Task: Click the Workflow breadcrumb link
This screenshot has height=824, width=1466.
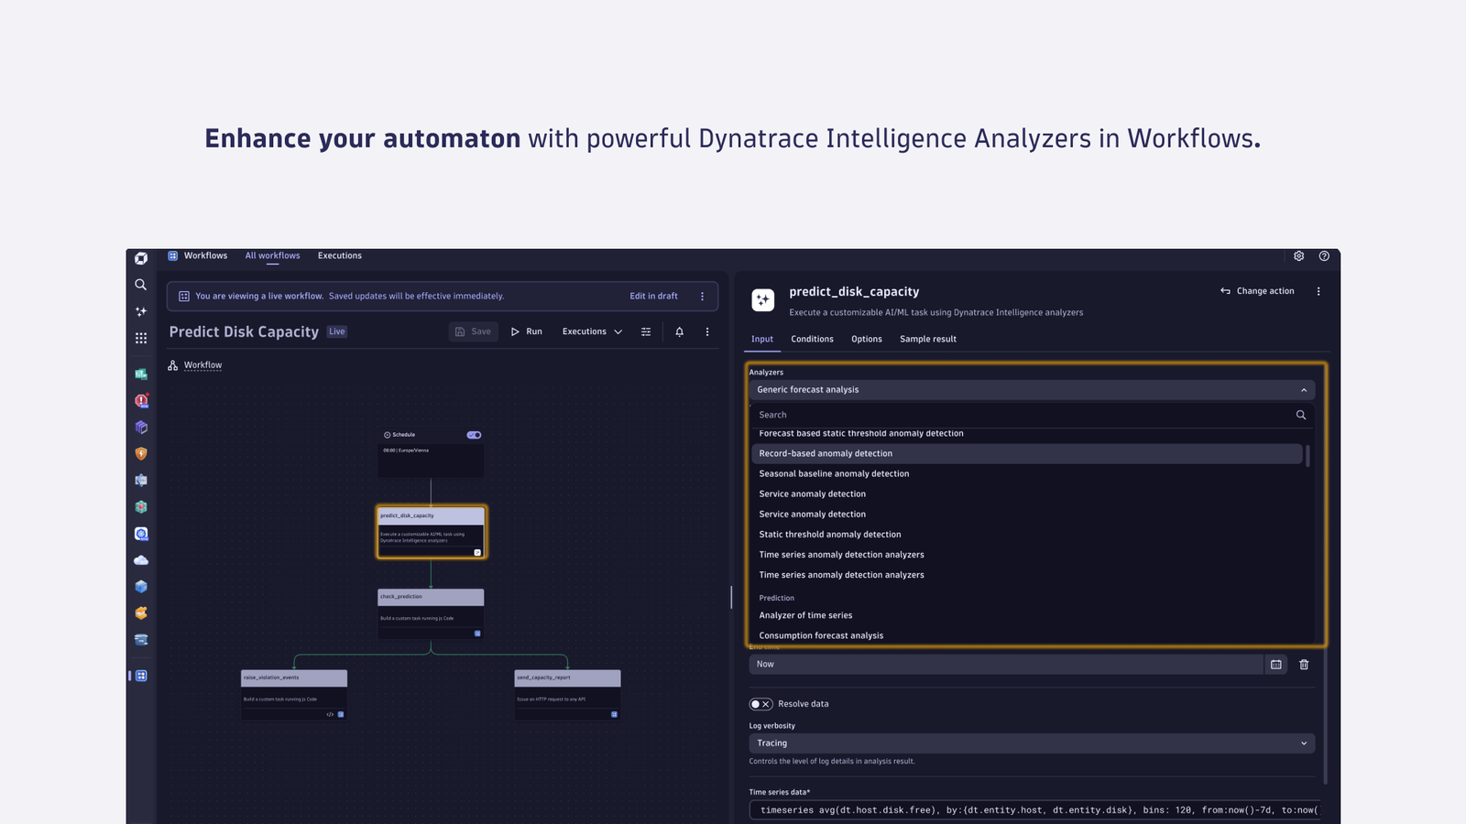Action: (x=202, y=365)
